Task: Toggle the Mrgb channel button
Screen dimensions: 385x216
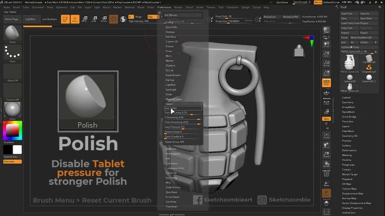Action: click(138, 17)
